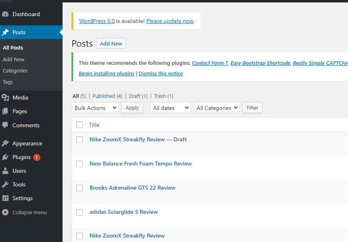Open the Contact Form 7 plugin link
This screenshot has width=348, height=242.
[210, 63]
